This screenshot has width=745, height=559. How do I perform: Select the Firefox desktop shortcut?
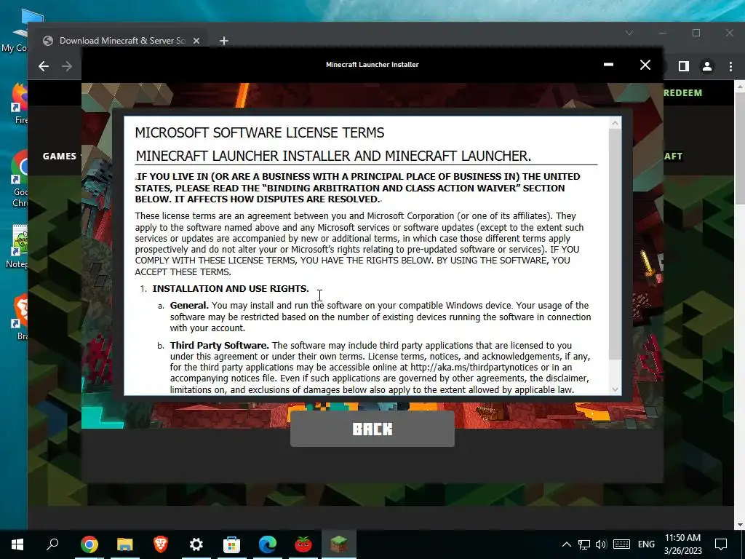(x=20, y=103)
